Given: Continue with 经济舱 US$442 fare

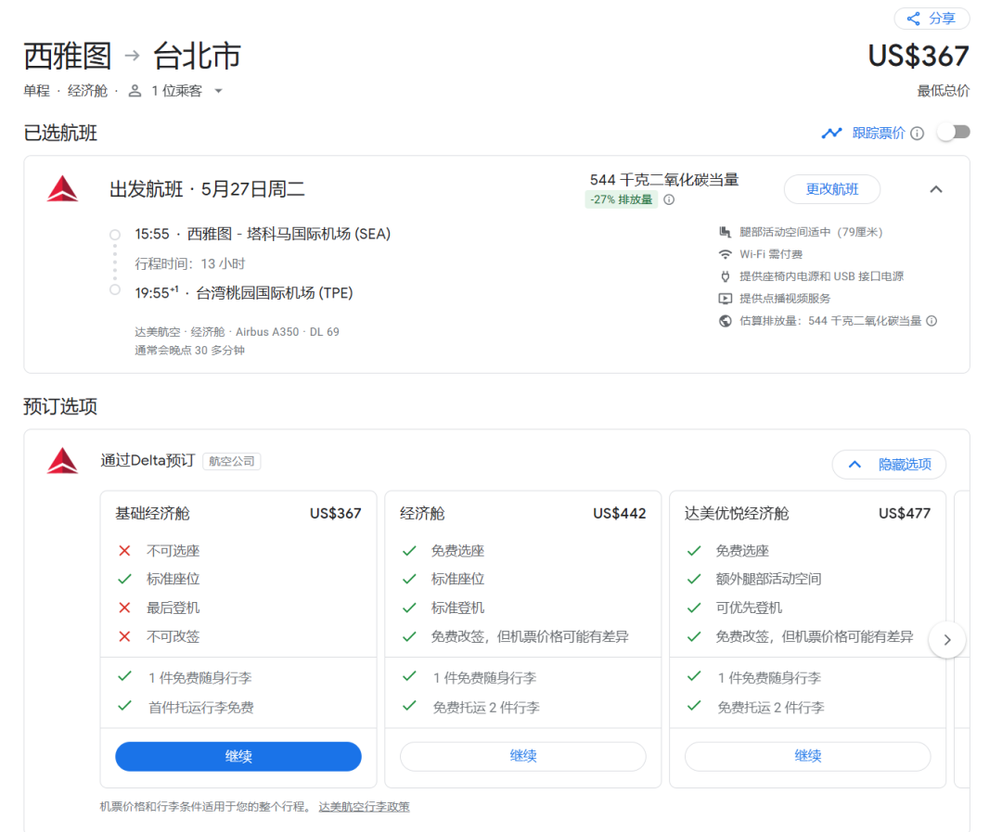Looking at the screenshot, I should 522,757.
